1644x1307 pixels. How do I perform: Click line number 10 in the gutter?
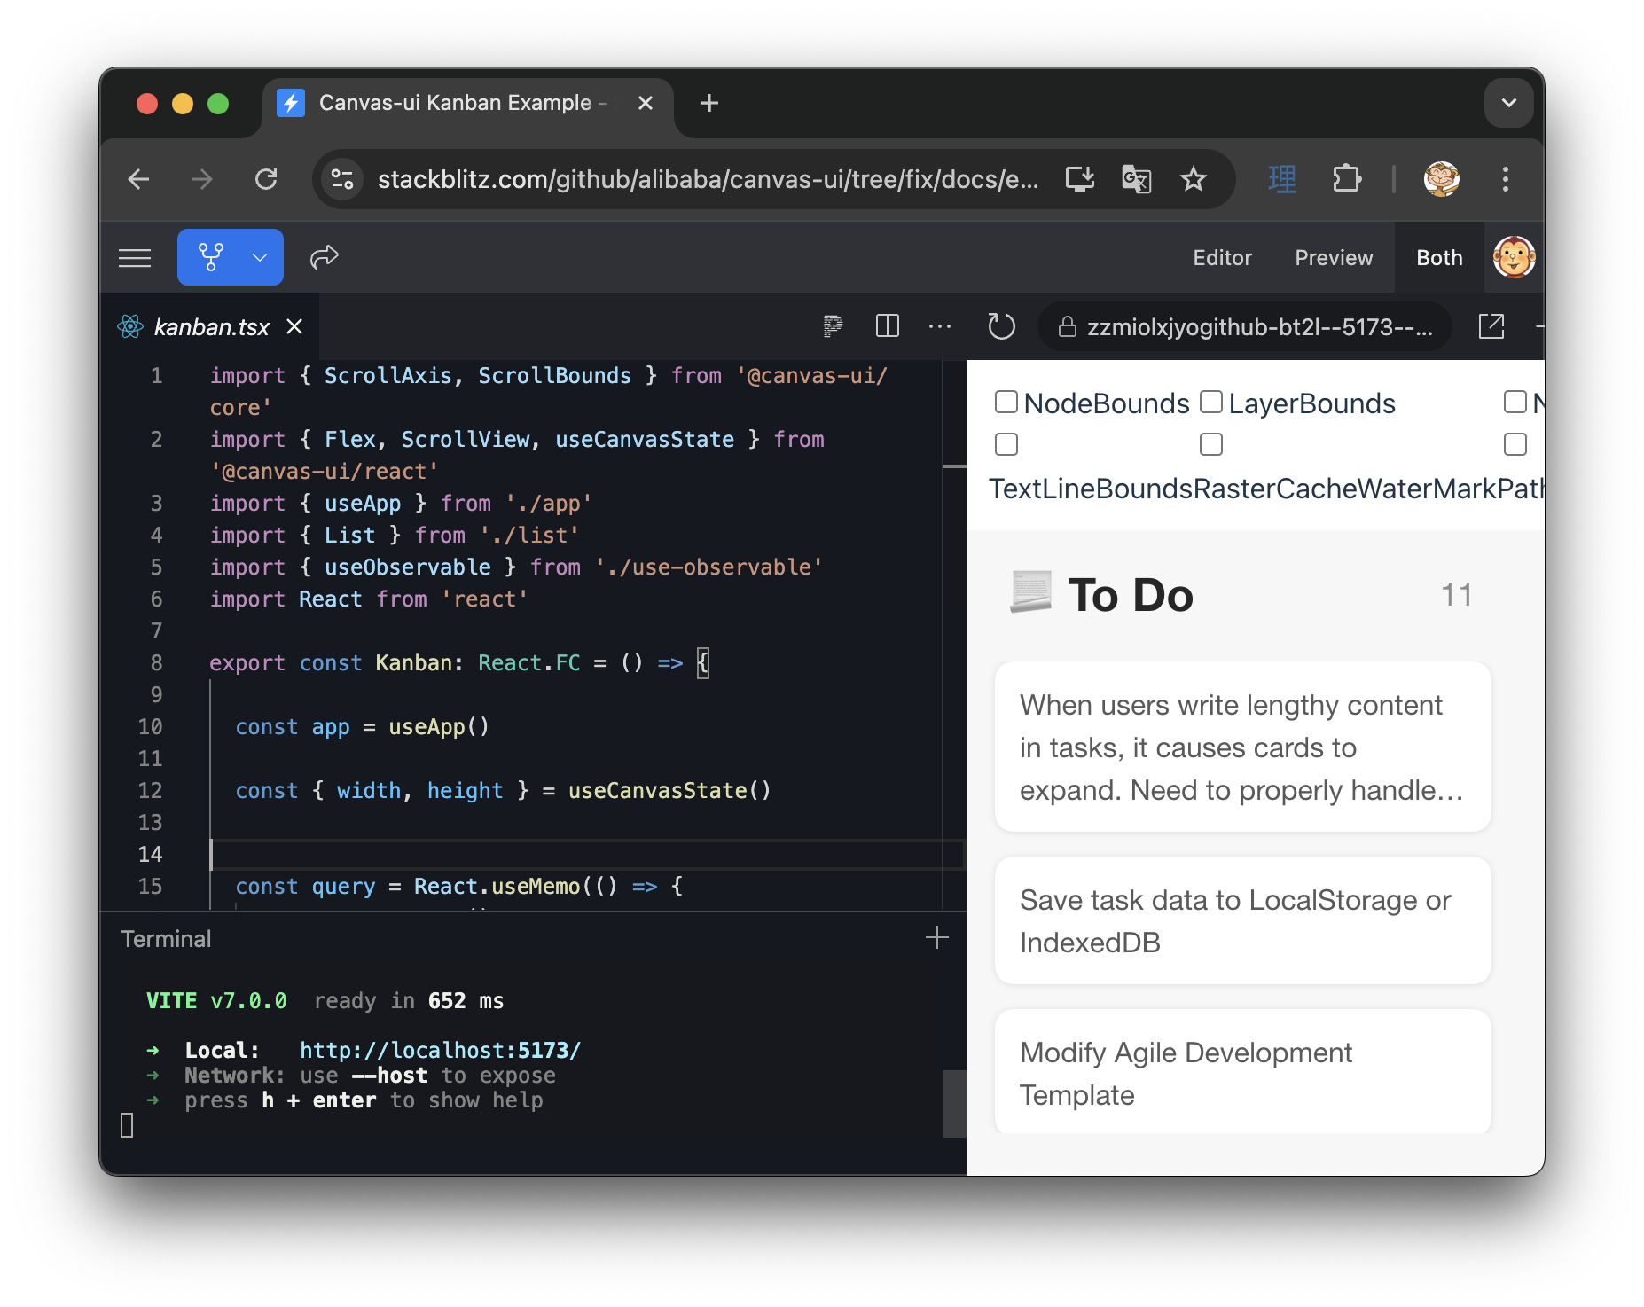151,727
